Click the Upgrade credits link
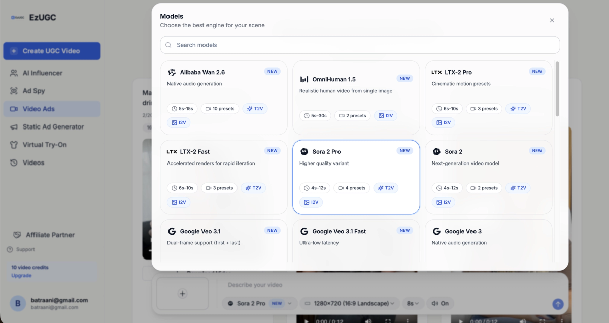The width and height of the screenshot is (609, 323). pyautogui.click(x=21, y=276)
